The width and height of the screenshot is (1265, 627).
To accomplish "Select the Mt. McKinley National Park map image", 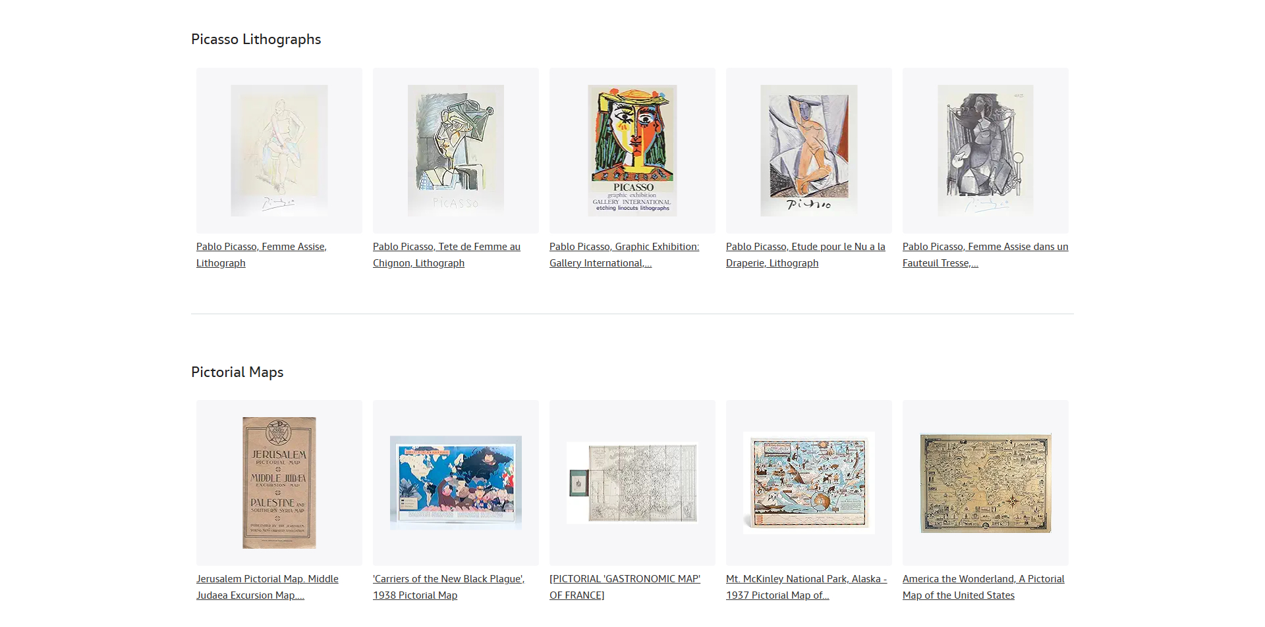I will pyautogui.click(x=809, y=483).
